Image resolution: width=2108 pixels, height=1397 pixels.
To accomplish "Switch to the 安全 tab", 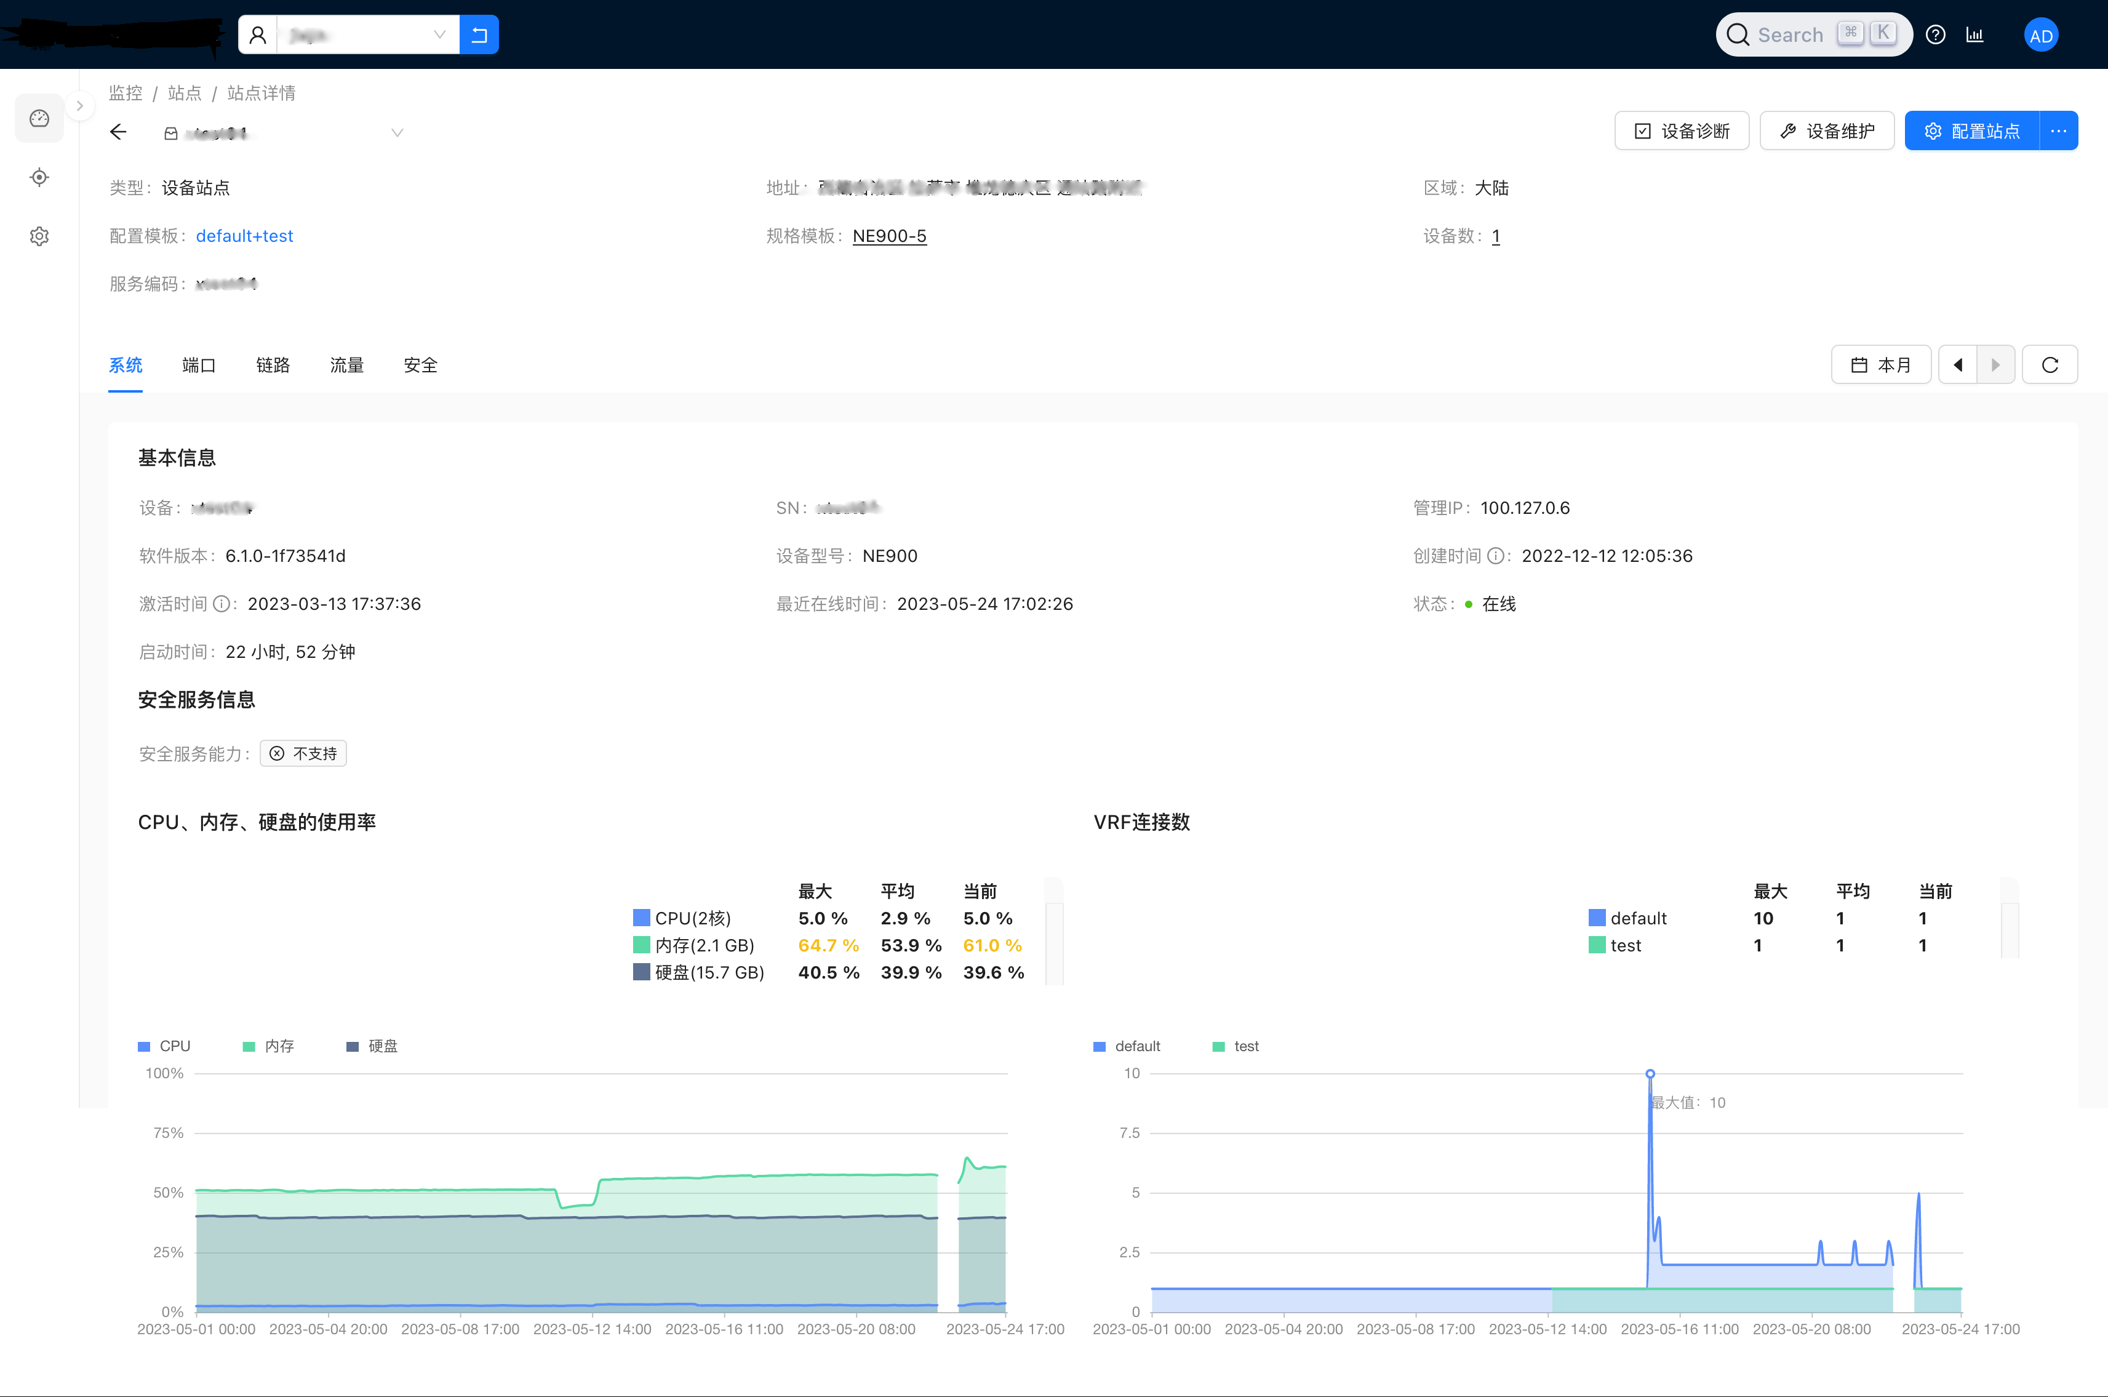I will coord(420,366).
